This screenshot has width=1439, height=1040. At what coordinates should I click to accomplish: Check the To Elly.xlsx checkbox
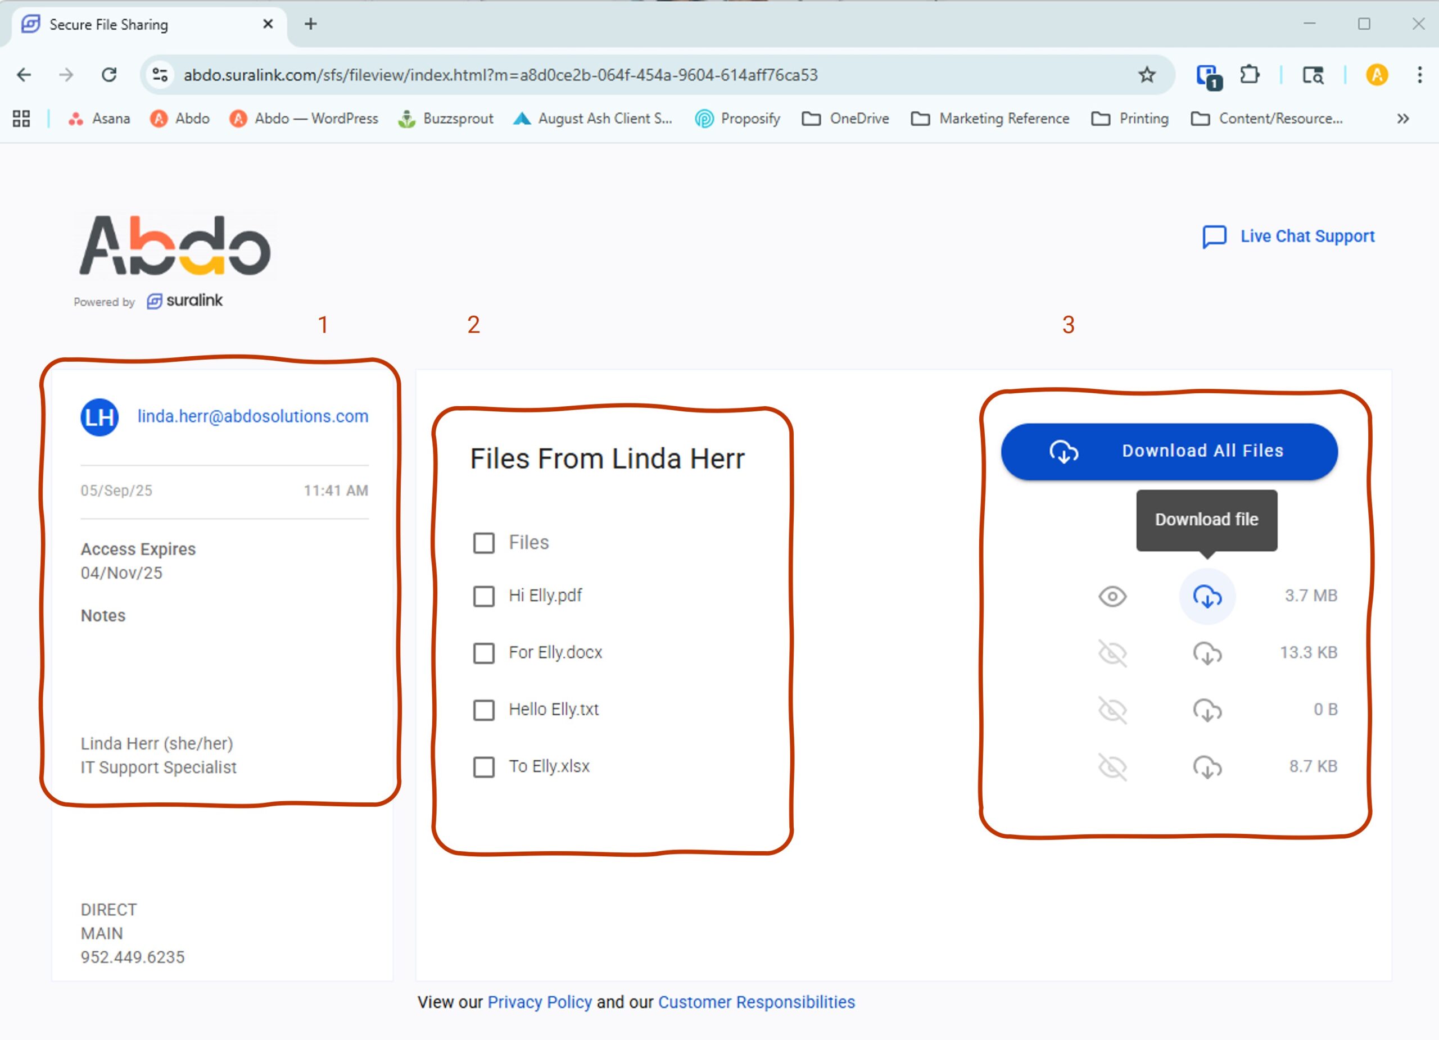(484, 767)
